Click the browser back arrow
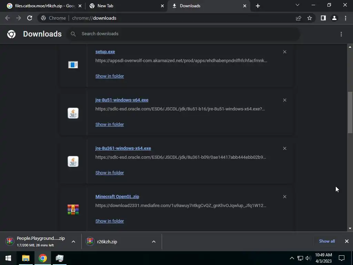353x265 pixels. [x=8, y=18]
